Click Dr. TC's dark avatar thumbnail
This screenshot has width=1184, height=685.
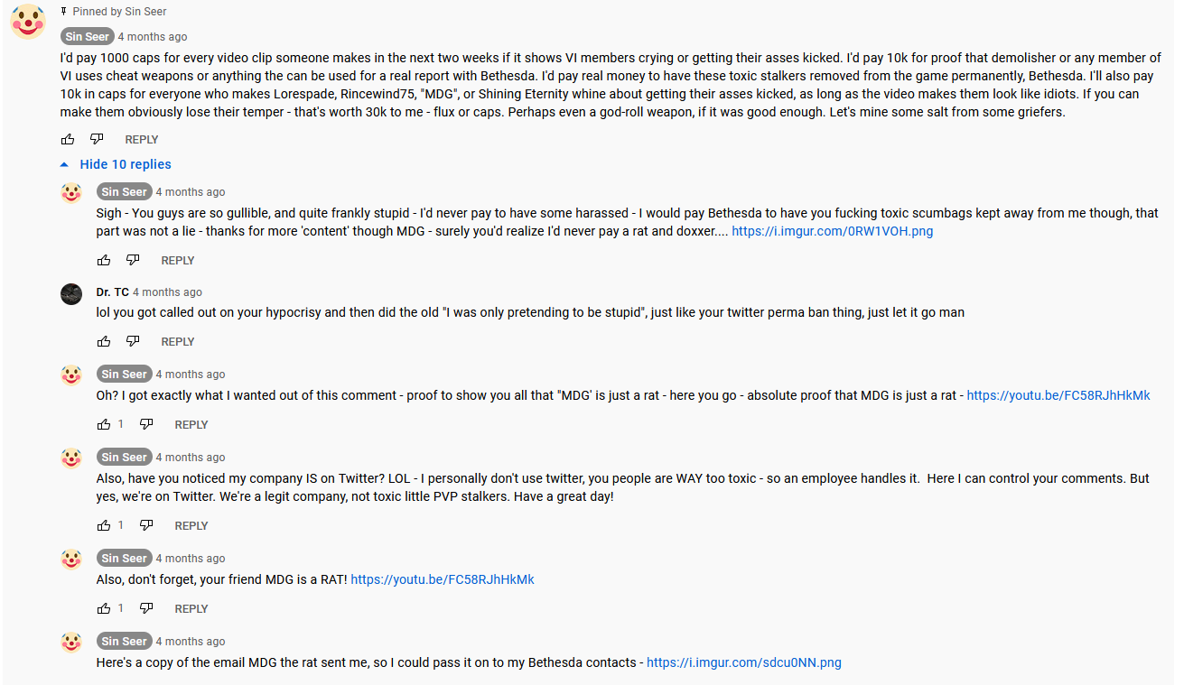coord(71,294)
